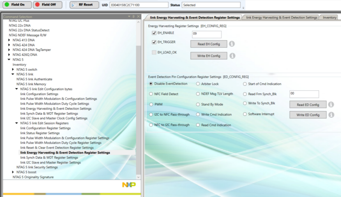Select the PWM radio option
The image size is (341, 197).
coord(151,104)
